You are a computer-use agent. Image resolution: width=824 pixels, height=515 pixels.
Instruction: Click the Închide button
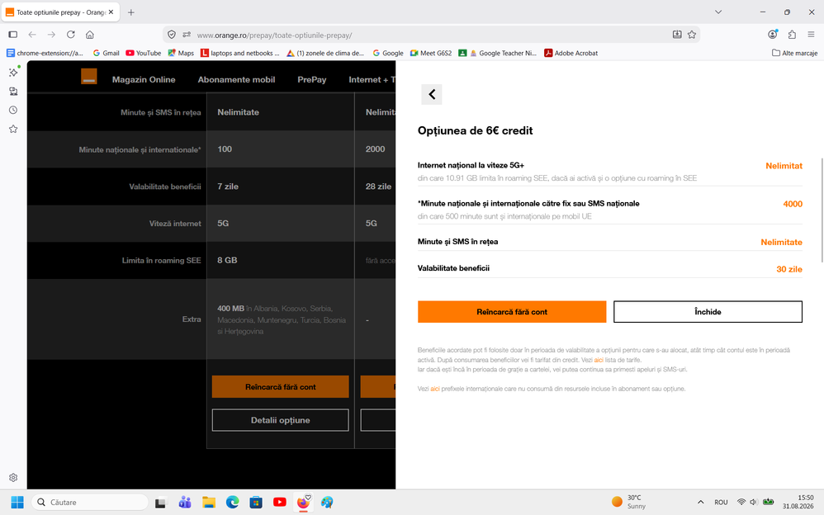click(x=708, y=312)
